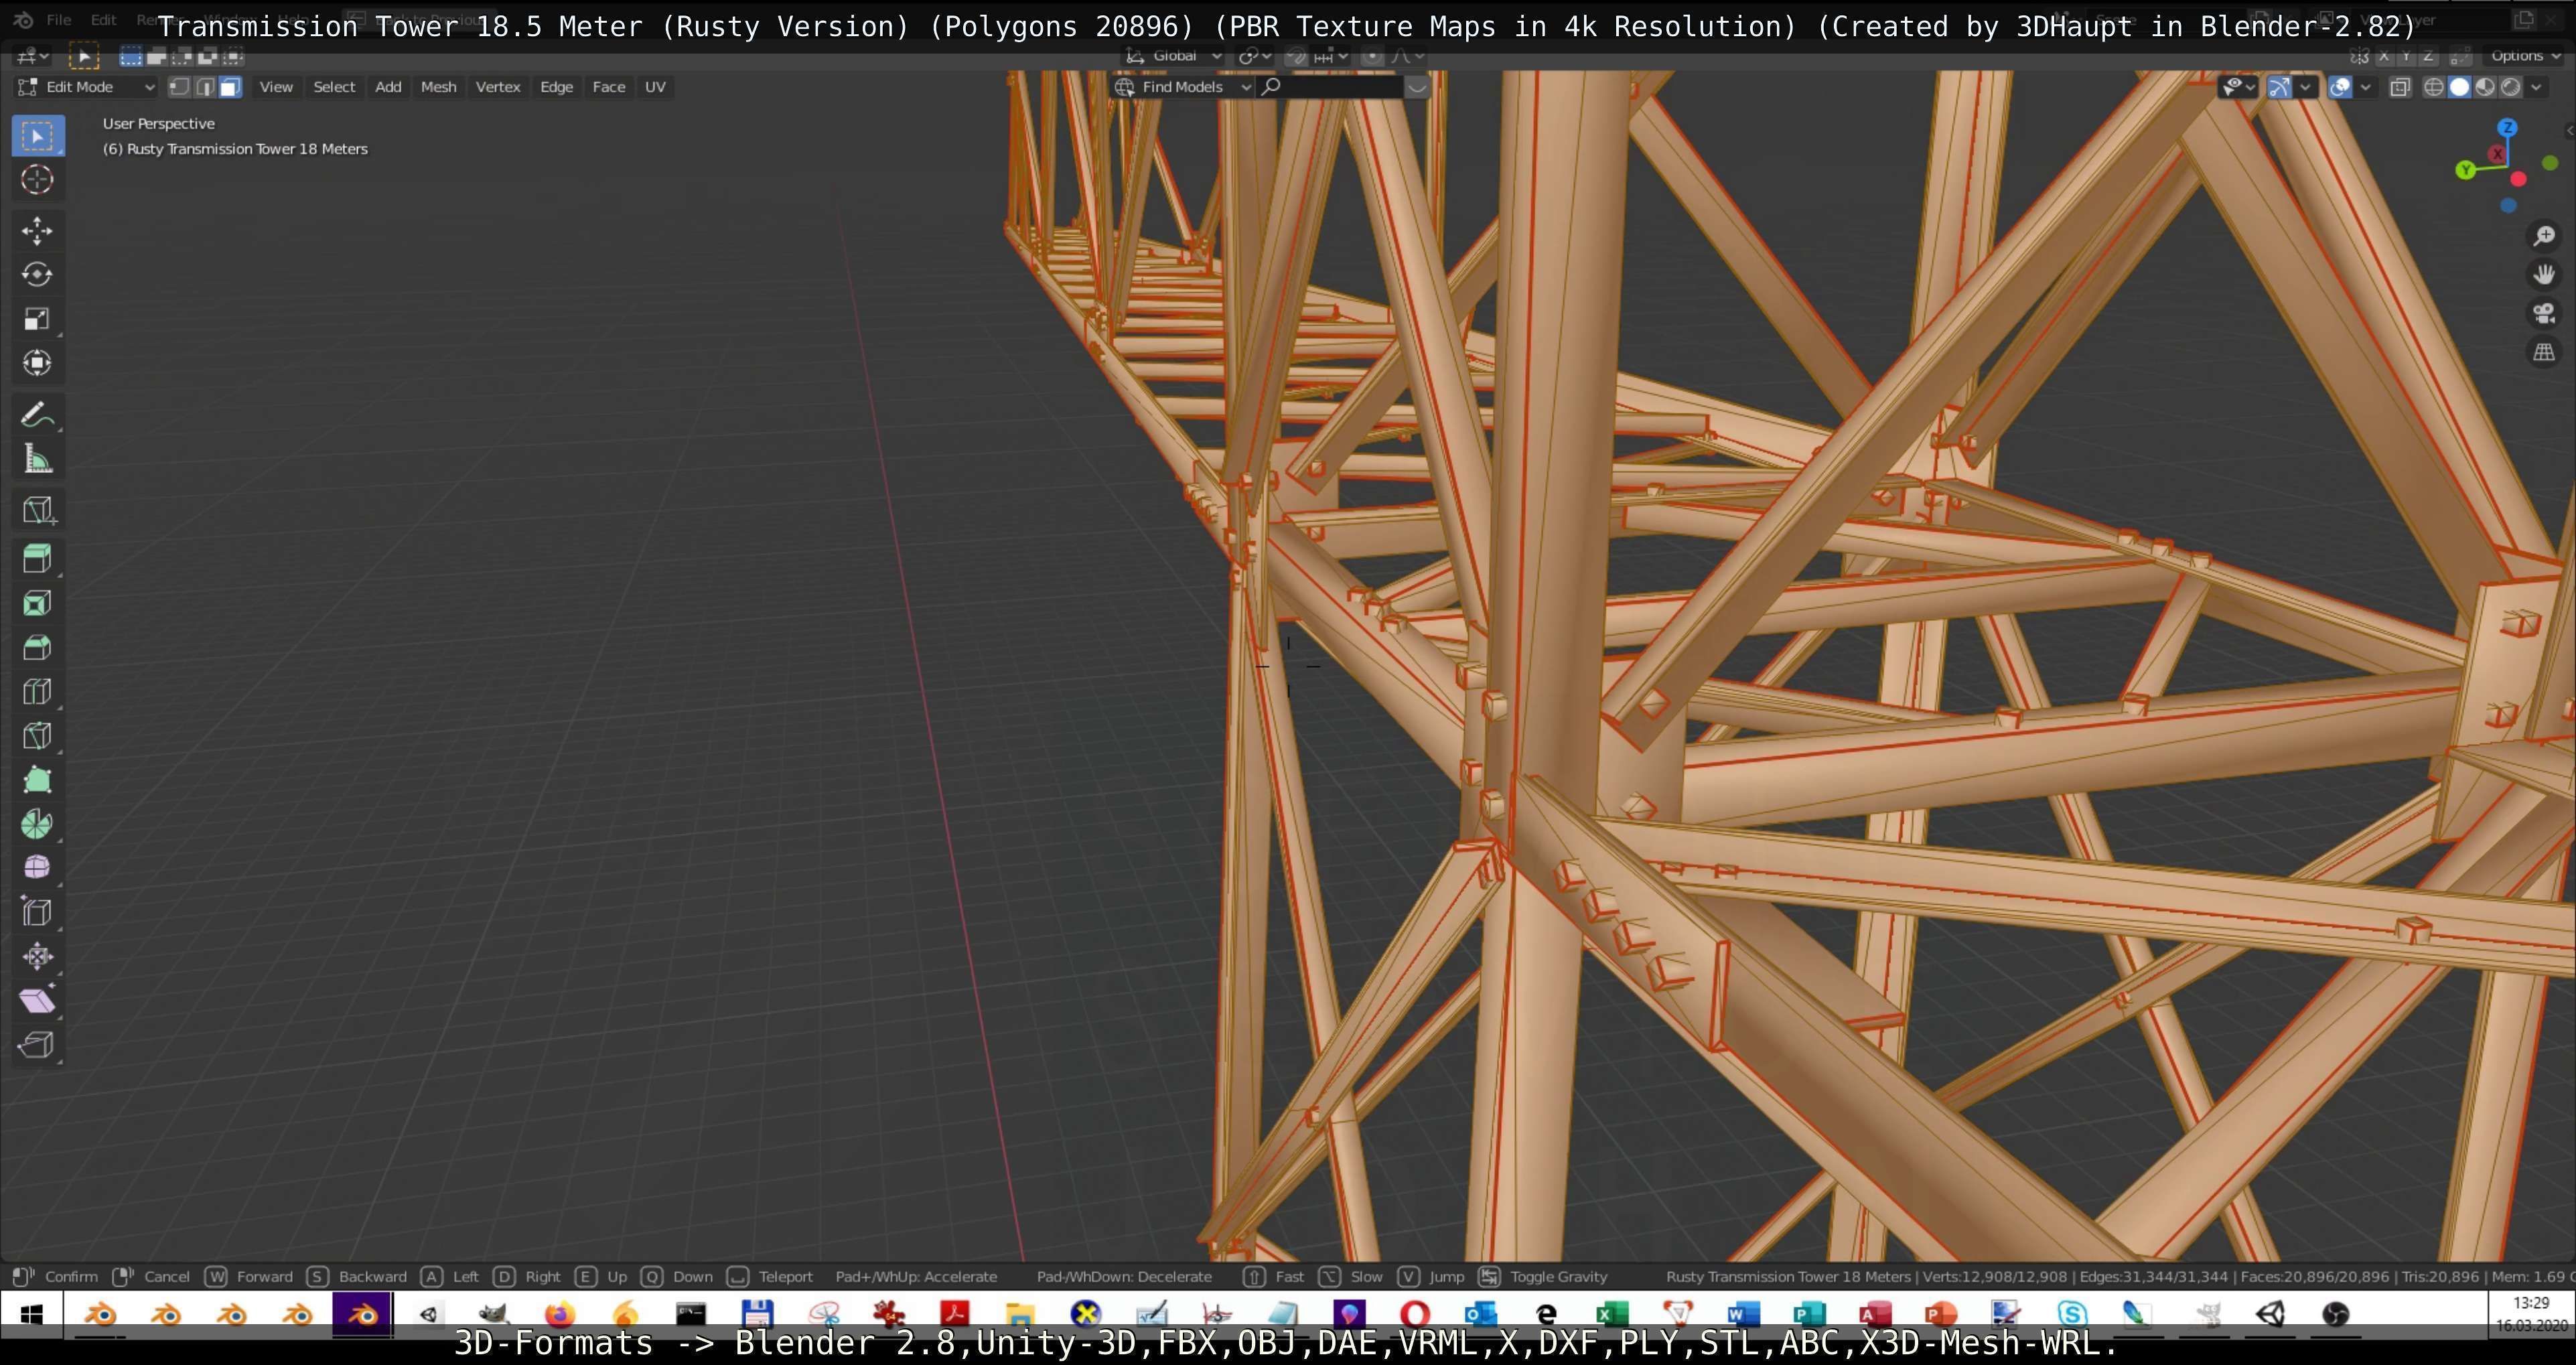Viewport: 2576px width, 1365px height.
Task: Open Excel from the taskbar
Action: tap(1612, 1314)
